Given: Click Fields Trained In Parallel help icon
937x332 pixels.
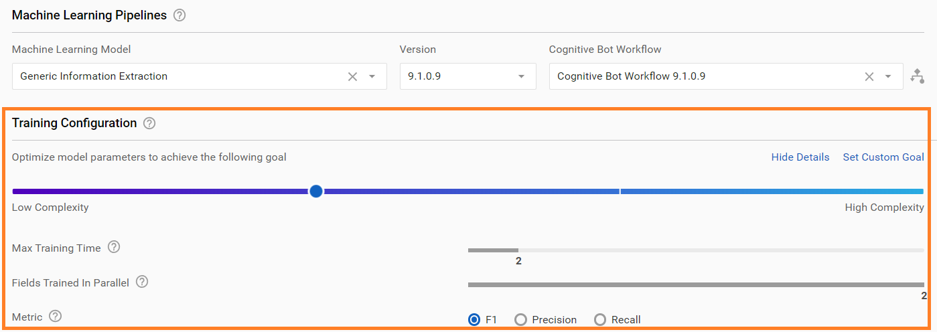Looking at the screenshot, I should 142,282.
